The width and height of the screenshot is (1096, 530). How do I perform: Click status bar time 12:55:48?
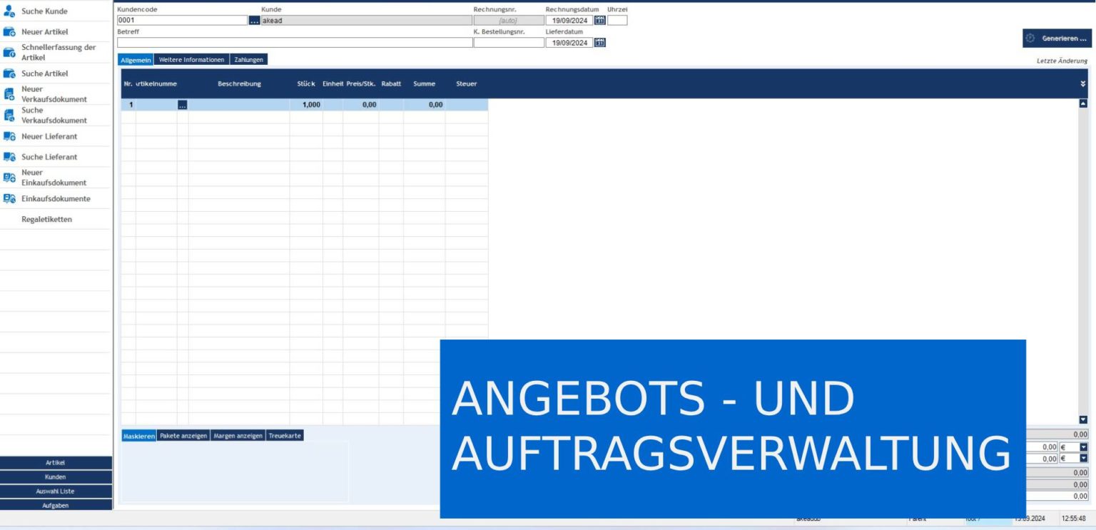tap(1073, 519)
